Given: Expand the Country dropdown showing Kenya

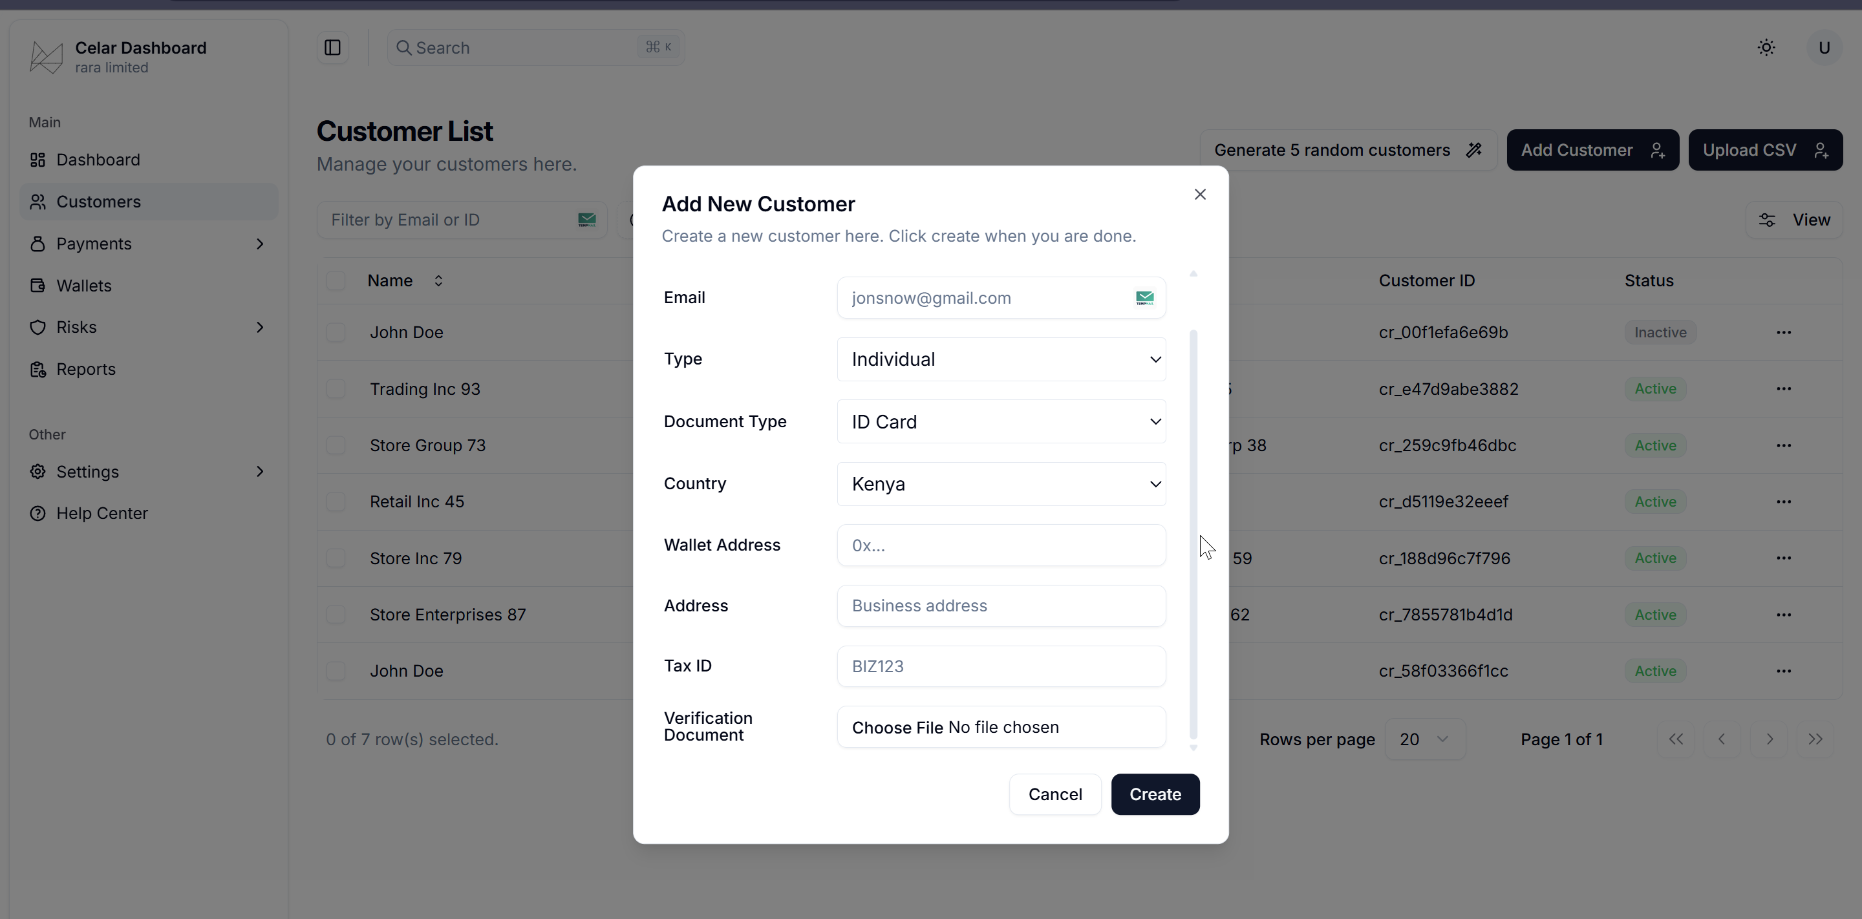Looking at the screenshot, I should (1000, 484).
